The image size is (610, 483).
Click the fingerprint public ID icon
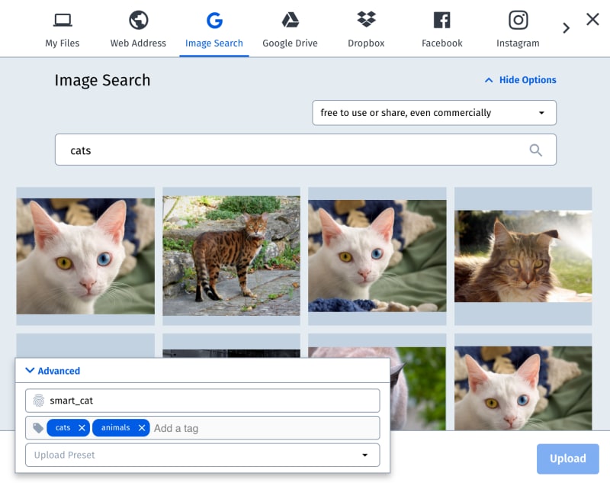coord(39,401)
